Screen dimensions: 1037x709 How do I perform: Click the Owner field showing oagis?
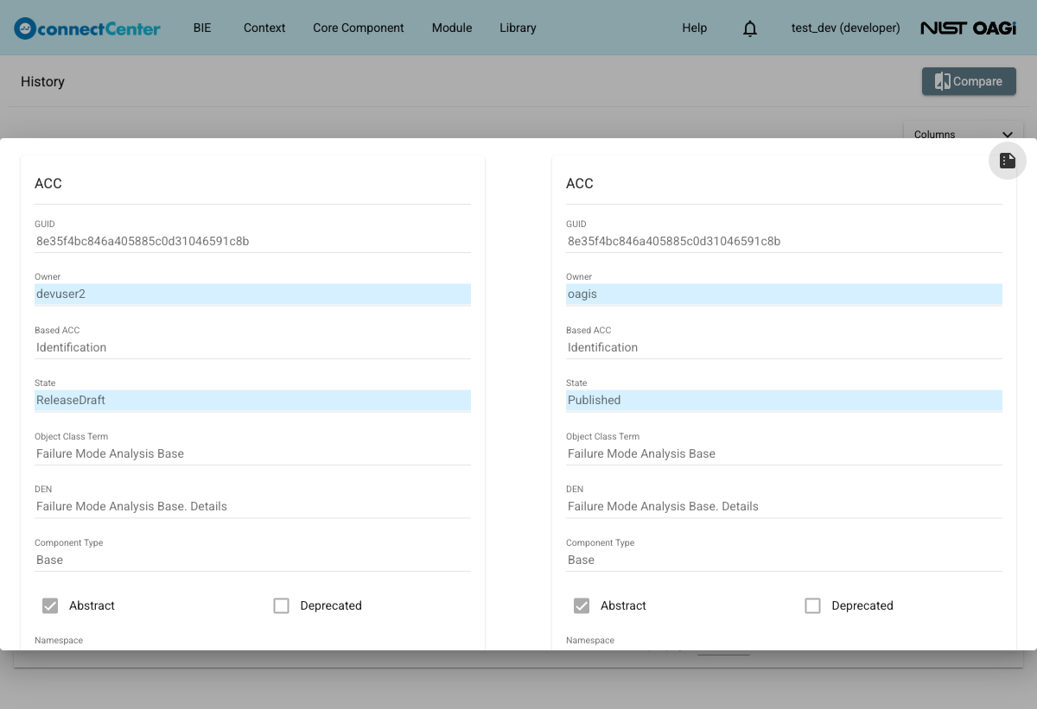point(784,294)
